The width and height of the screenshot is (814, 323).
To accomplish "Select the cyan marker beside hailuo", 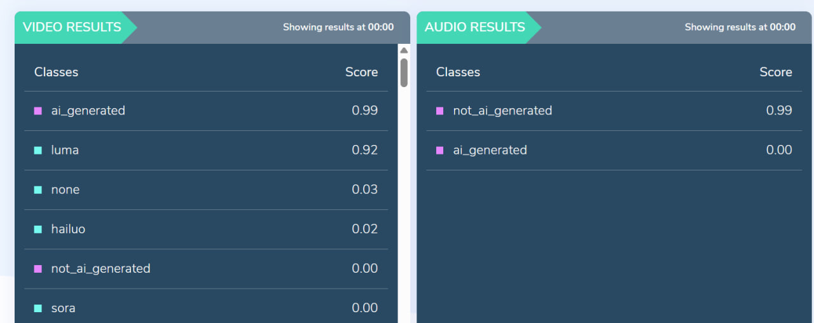I will [x=38, y=229].
